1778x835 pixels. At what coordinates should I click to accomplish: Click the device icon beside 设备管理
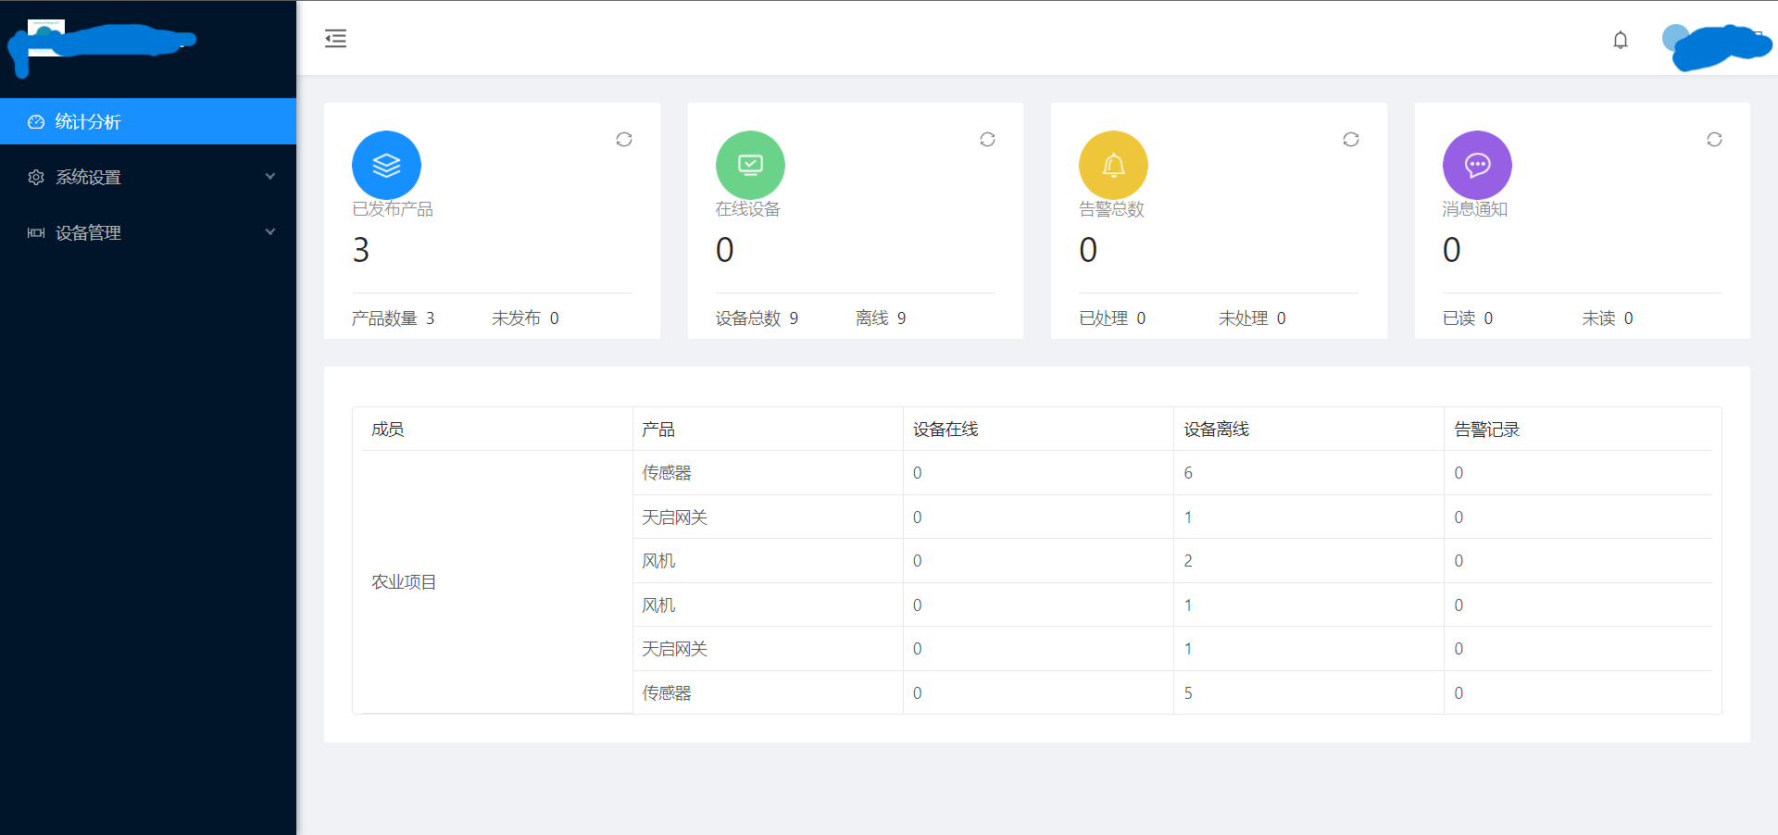coord(36,232)
